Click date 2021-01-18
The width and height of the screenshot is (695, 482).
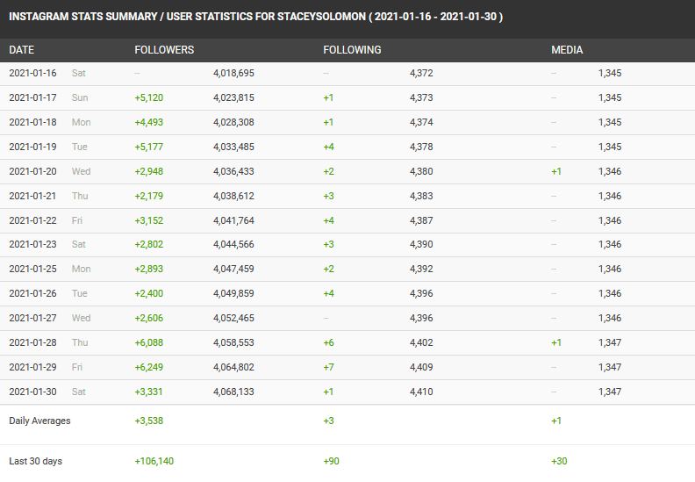(32, 122)
